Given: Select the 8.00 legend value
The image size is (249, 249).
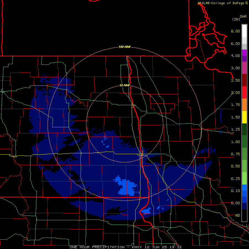Looking at the screenshot, I should pos(235,31).
